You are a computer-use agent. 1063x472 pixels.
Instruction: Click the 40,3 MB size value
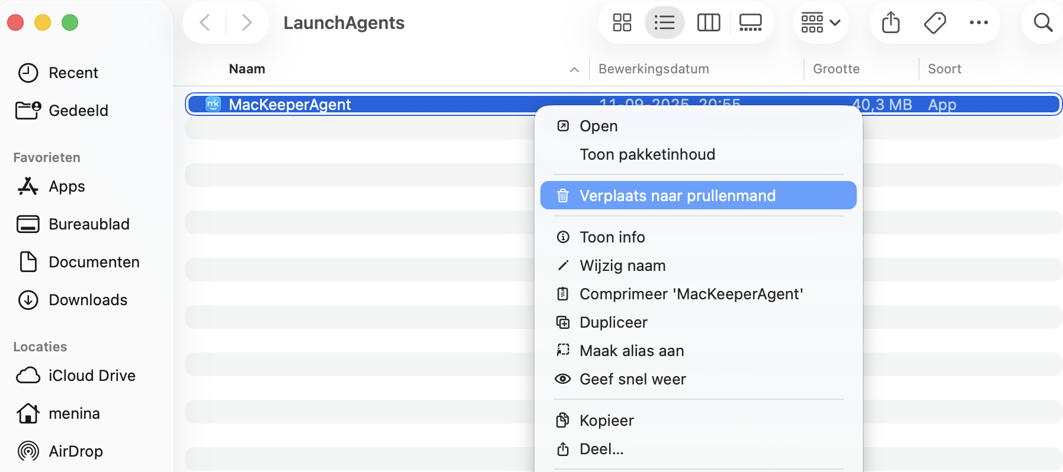(x=882, y=105)
